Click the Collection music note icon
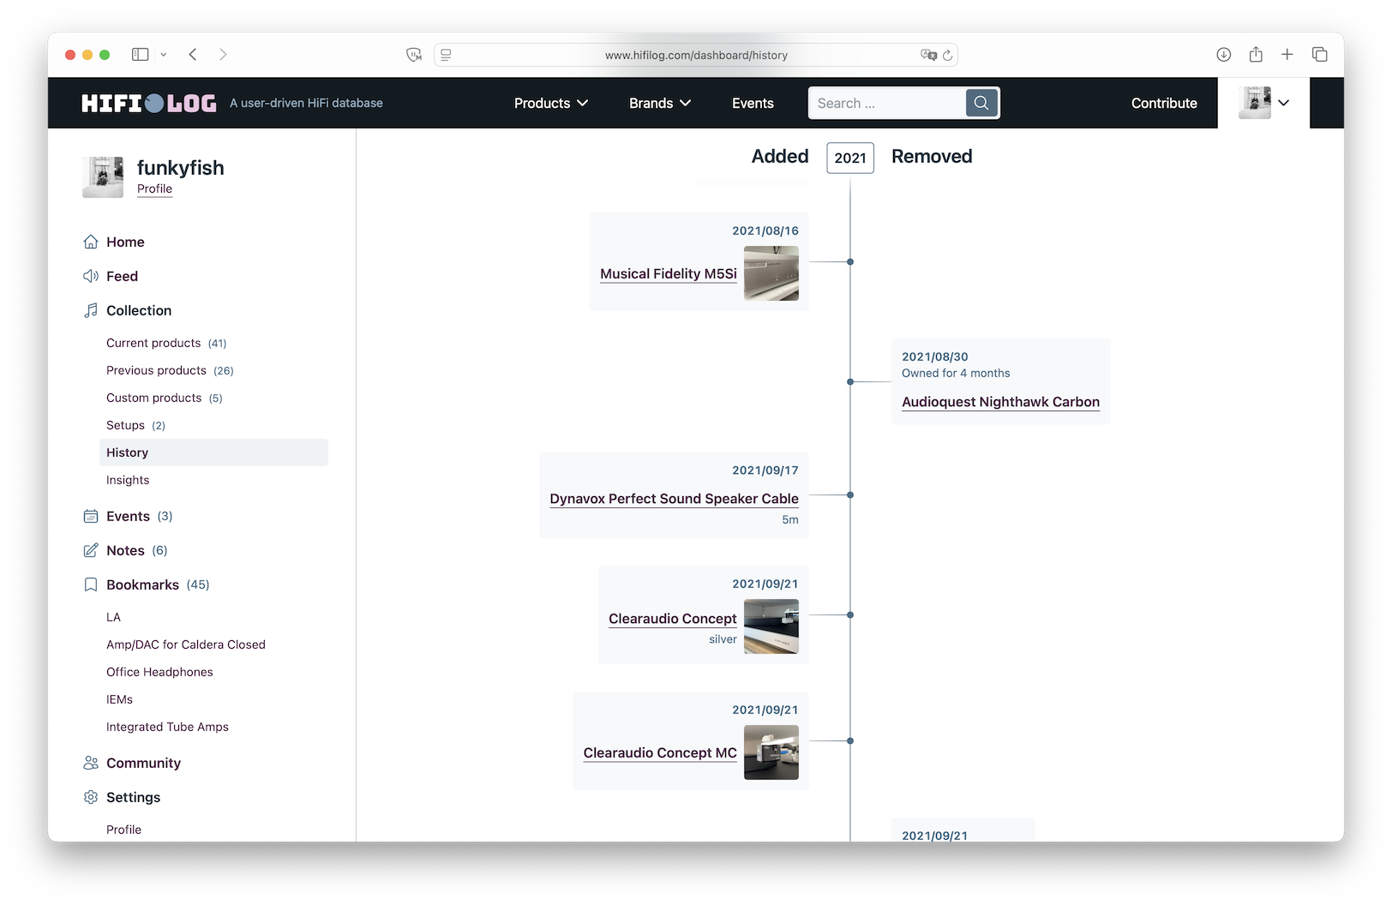The height and width of the screenshot is (905, 1392). [x=91, y=310]
